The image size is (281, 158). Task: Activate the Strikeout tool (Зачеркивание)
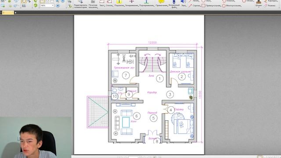point(132,4)
